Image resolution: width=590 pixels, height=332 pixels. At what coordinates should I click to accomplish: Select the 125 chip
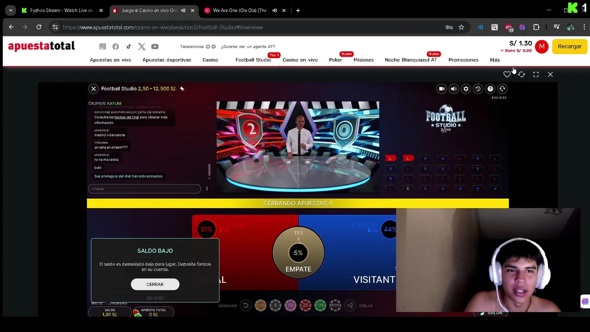pyautogui.click(x=320, y=305)
